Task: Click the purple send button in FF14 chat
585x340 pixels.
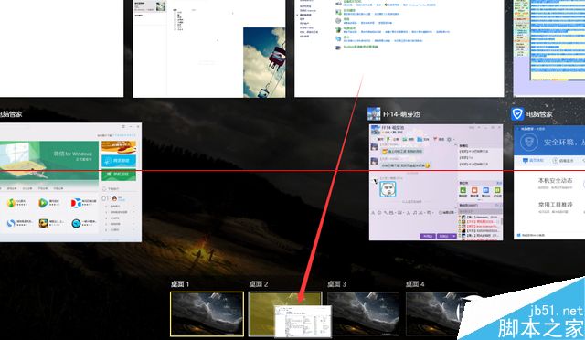Action: [x=443, y=236]
